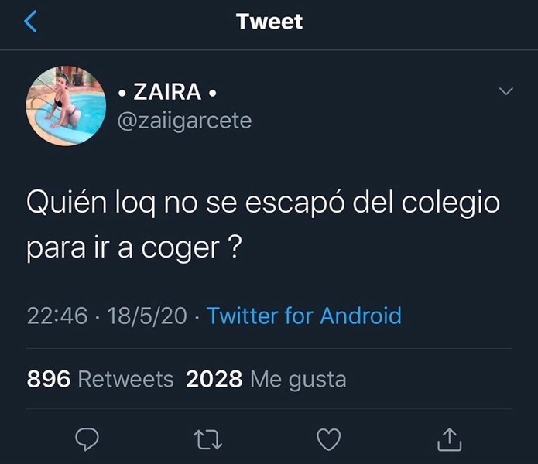
Task: Tap the Tweet header title
Action: coord(269,21)
